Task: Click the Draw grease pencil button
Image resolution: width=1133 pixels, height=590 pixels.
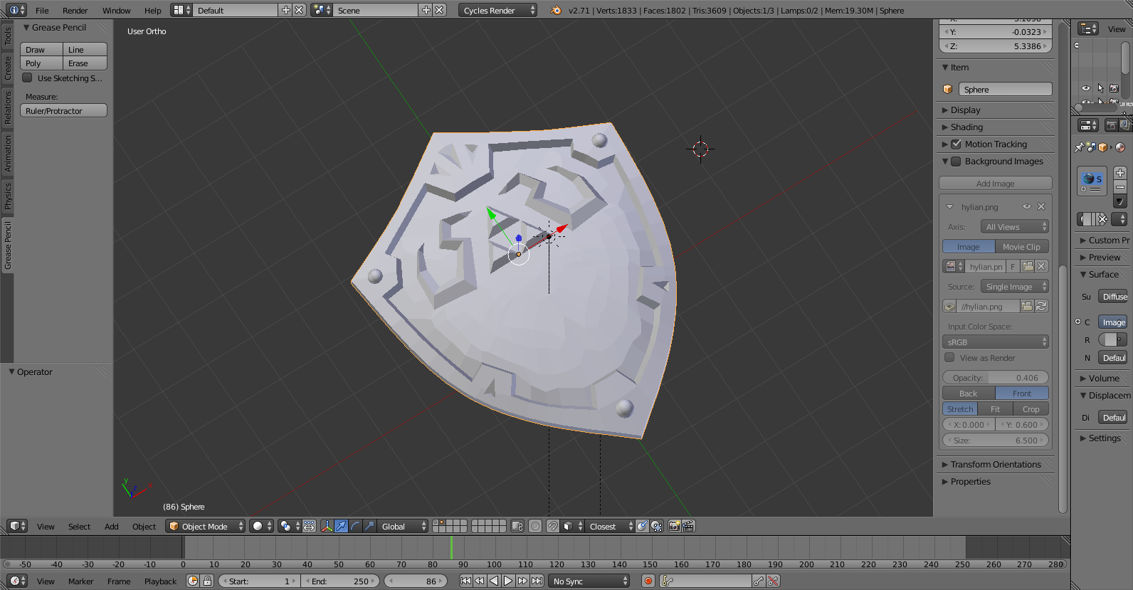Action: tap(41, 49)
